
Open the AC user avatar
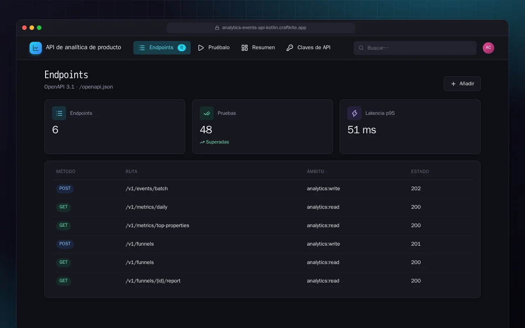coord(488,48)
